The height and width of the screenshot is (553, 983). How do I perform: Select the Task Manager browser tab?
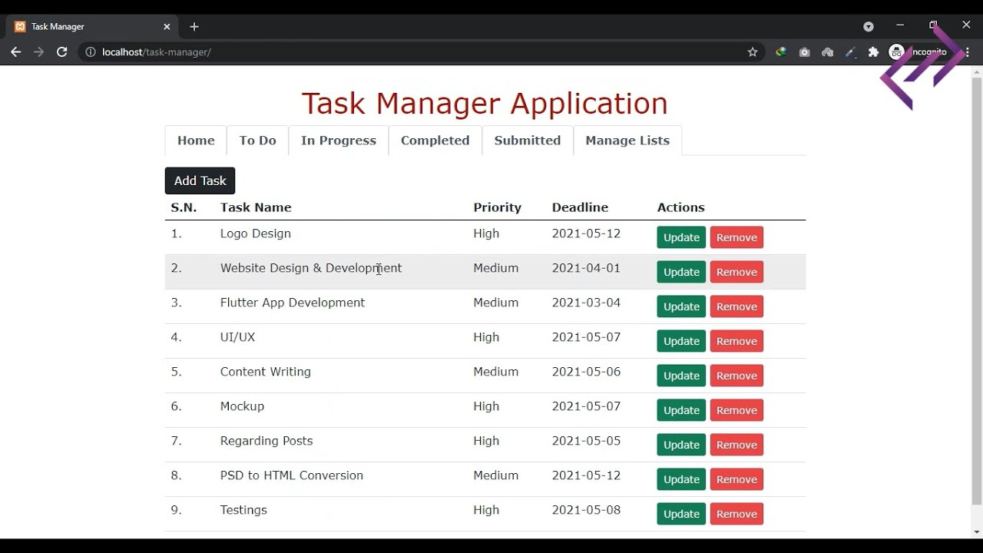tap(92, 27)
